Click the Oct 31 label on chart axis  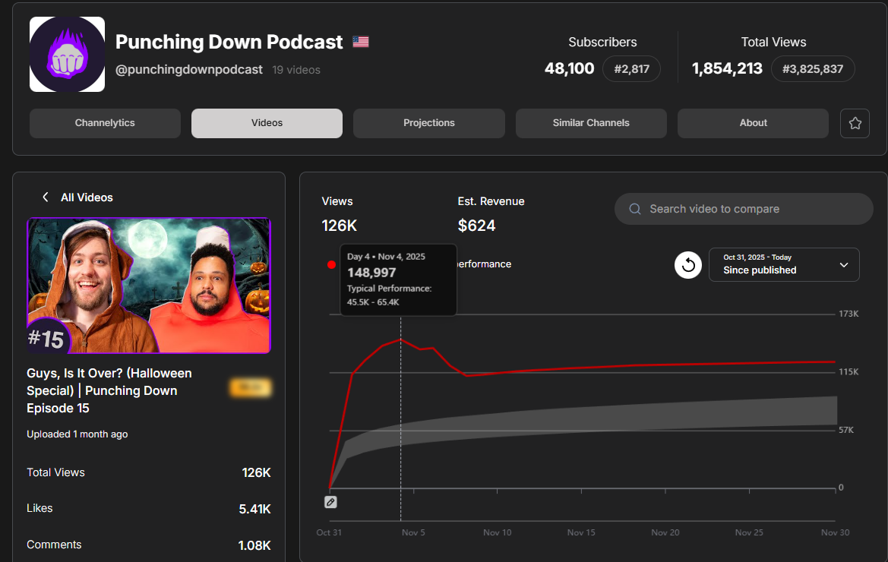329,532
